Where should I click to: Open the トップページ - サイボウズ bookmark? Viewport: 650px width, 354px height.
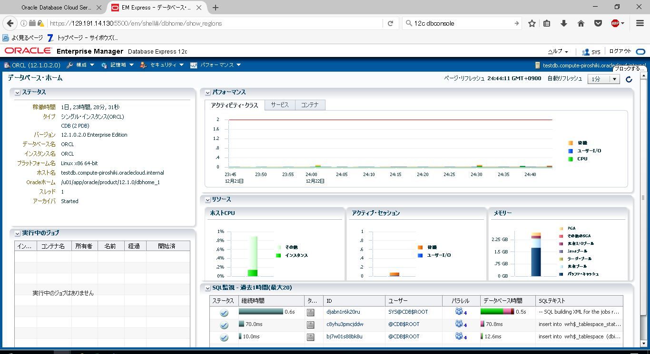83,38
